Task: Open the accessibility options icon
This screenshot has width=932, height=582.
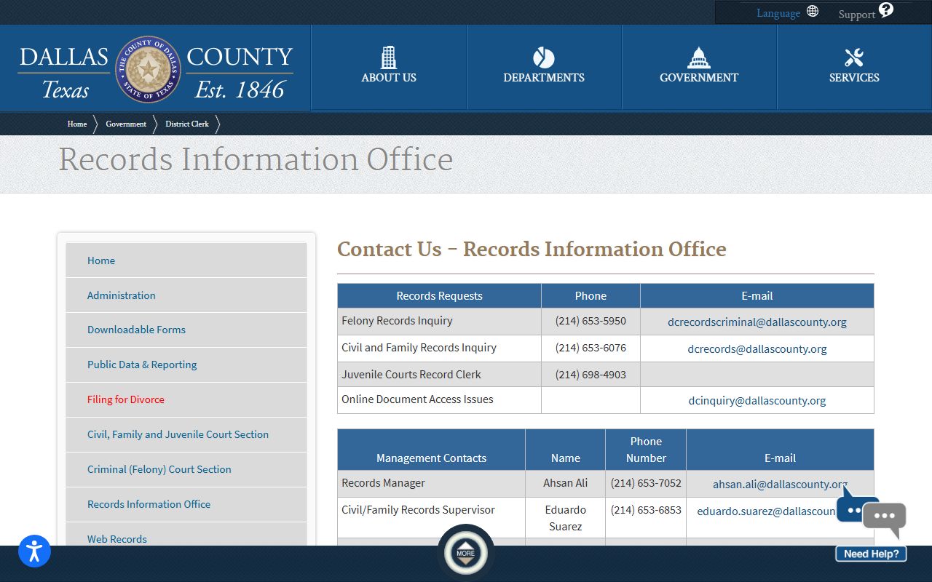Action: pos(34,551)
